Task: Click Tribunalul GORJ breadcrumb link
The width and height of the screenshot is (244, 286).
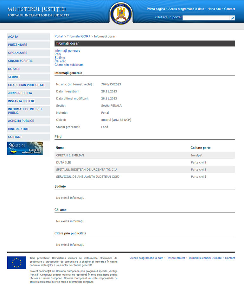Action: tap(78, 36)
